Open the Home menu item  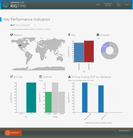coord(98,5)
